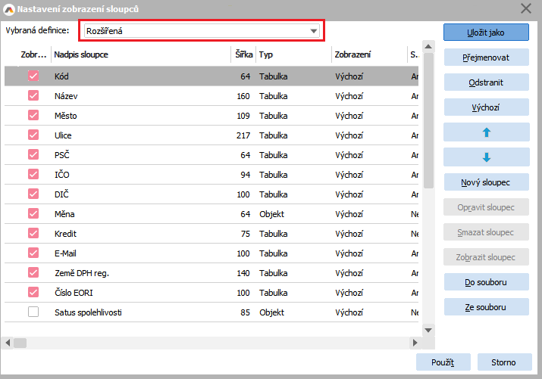This screenshot has height=379, width=542.
Task: Restore defaults with Výchozí button
Action: pos(486,107)
